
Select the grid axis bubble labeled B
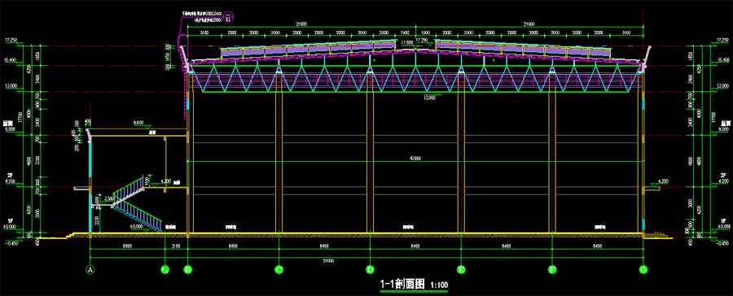click(187, 269)
